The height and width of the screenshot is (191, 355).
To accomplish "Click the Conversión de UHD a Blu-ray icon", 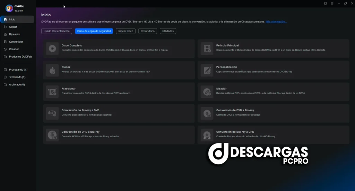I will coord(52,135).
